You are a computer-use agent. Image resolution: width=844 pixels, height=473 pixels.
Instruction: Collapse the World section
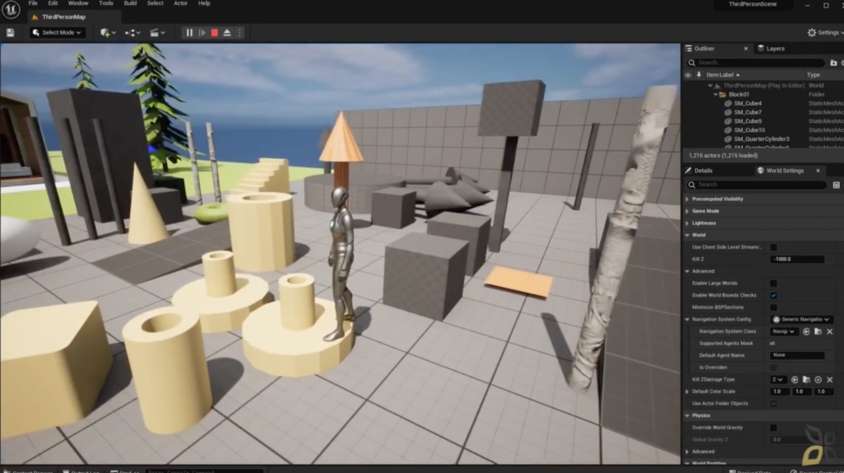point(687,235)
